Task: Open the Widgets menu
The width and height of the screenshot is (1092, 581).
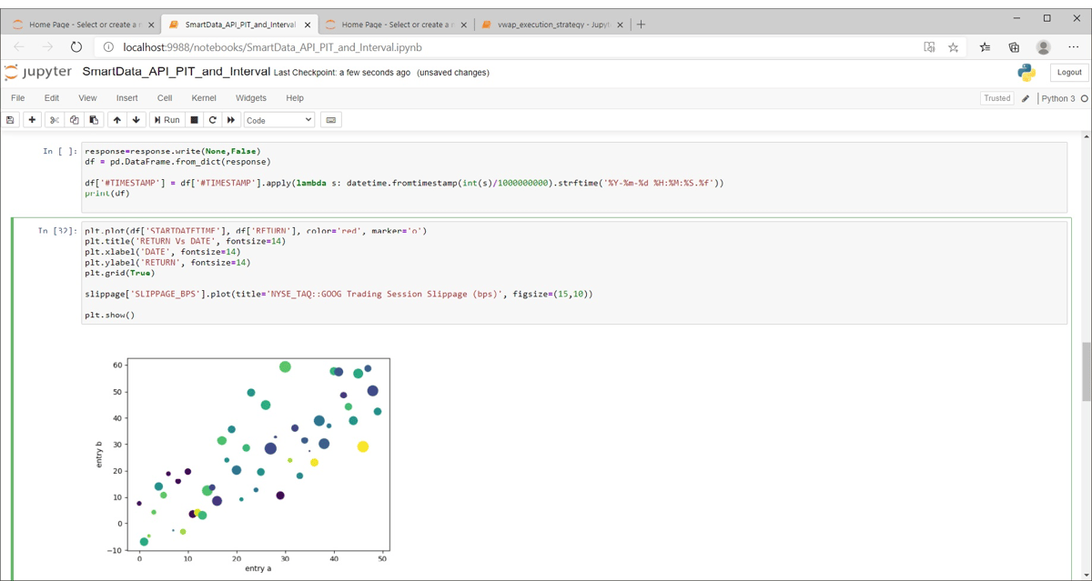Action: point(251,98)
